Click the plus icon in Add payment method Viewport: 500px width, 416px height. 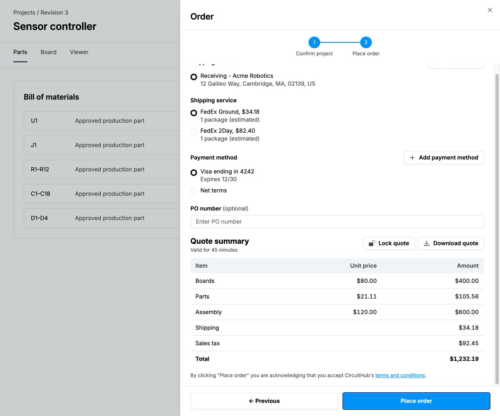(x=412, y=158)
